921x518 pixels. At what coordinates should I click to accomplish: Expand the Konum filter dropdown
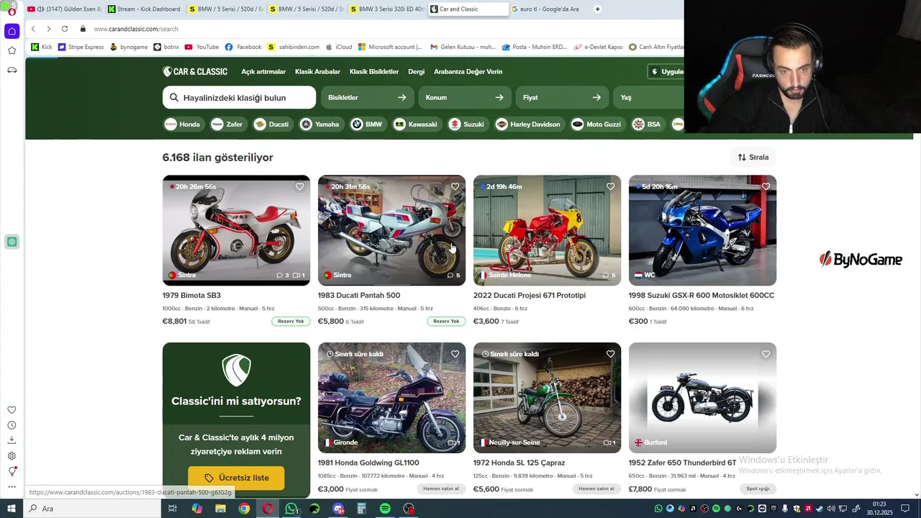tap(464, 97)
